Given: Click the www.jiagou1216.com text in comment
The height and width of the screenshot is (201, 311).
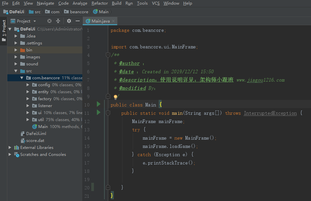Looking at the screenshot, I should click(x=261, y=80).
